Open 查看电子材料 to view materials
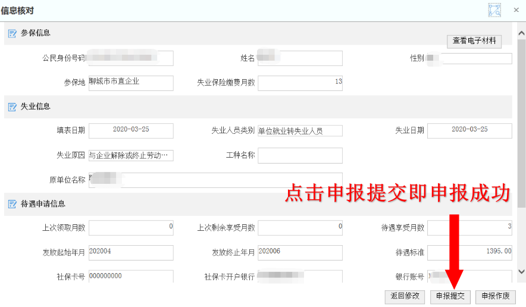 click(x=474, y=41)
